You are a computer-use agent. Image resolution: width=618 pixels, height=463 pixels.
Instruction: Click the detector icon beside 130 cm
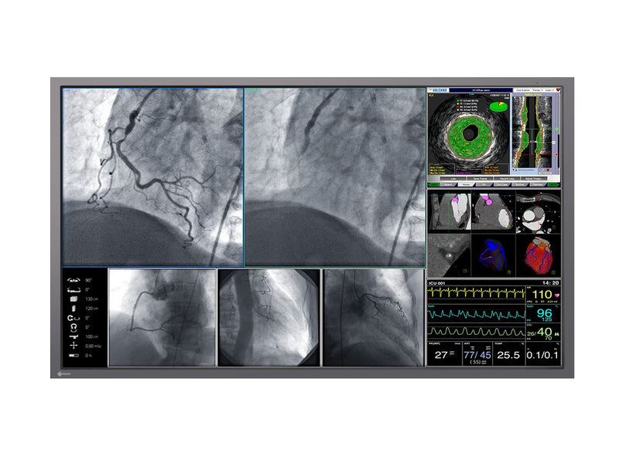(73, 299)
